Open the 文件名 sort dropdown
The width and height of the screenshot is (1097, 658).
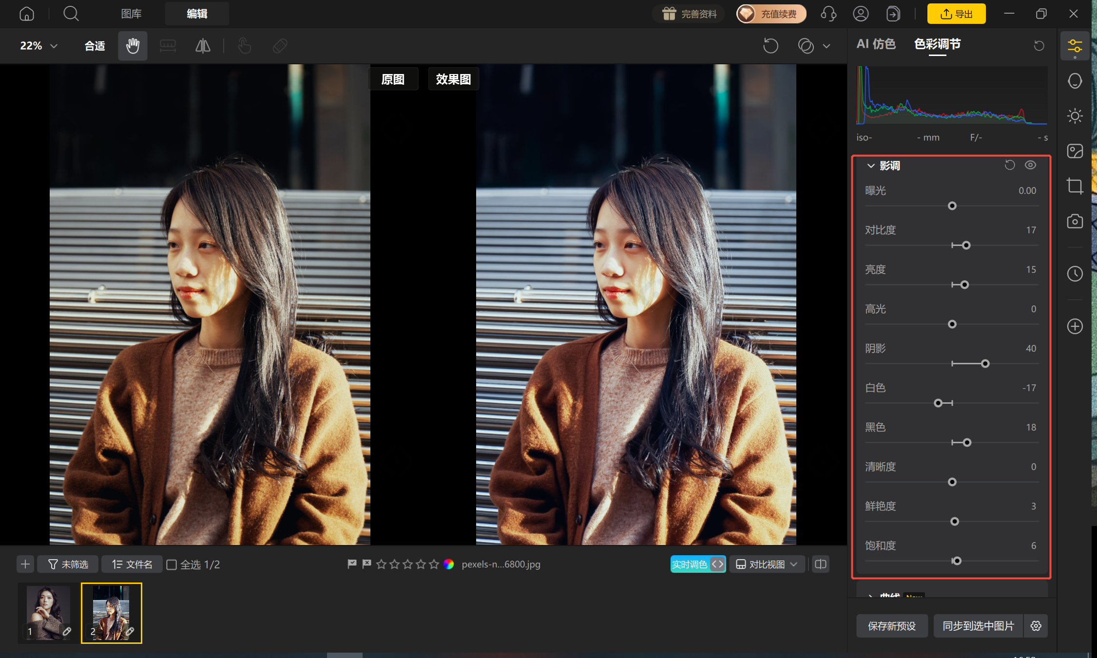[132, 564]
